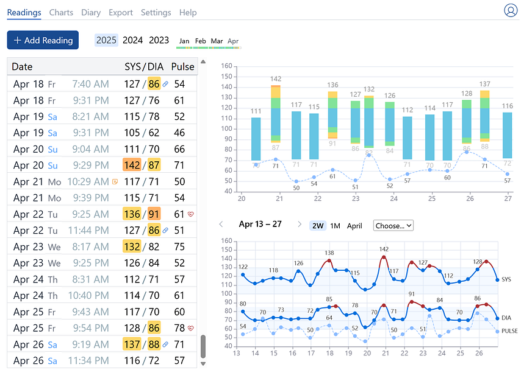Switch chart range to 1M

click(x=335, y=225)
